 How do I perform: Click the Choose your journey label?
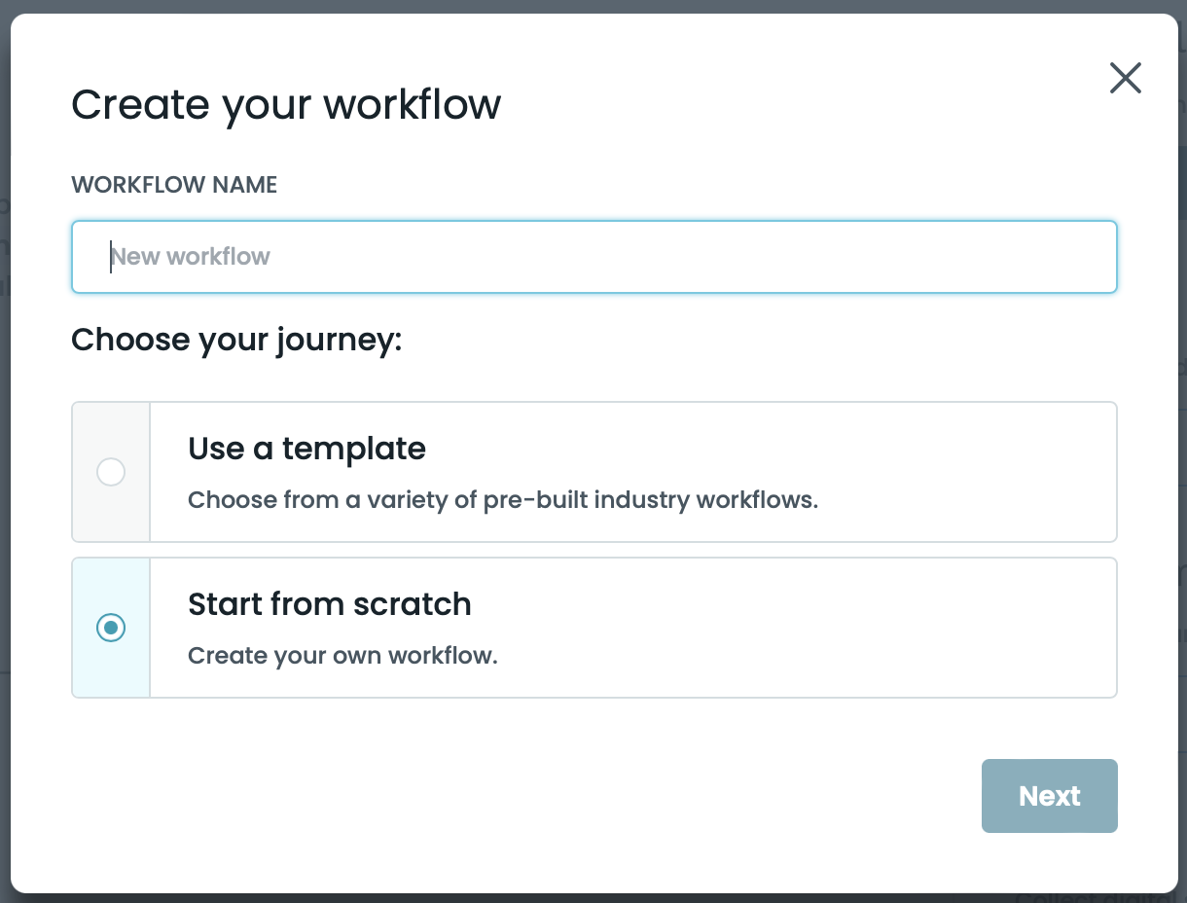coord(235,340)
